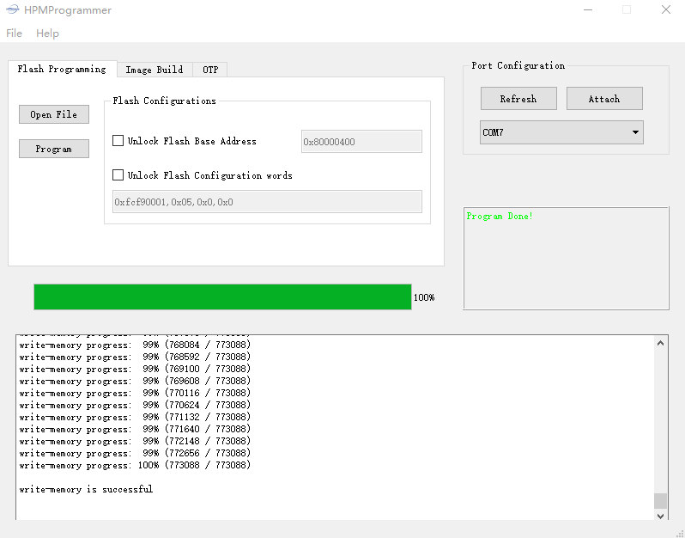Click the Open File button

click(x=54, y=114)
